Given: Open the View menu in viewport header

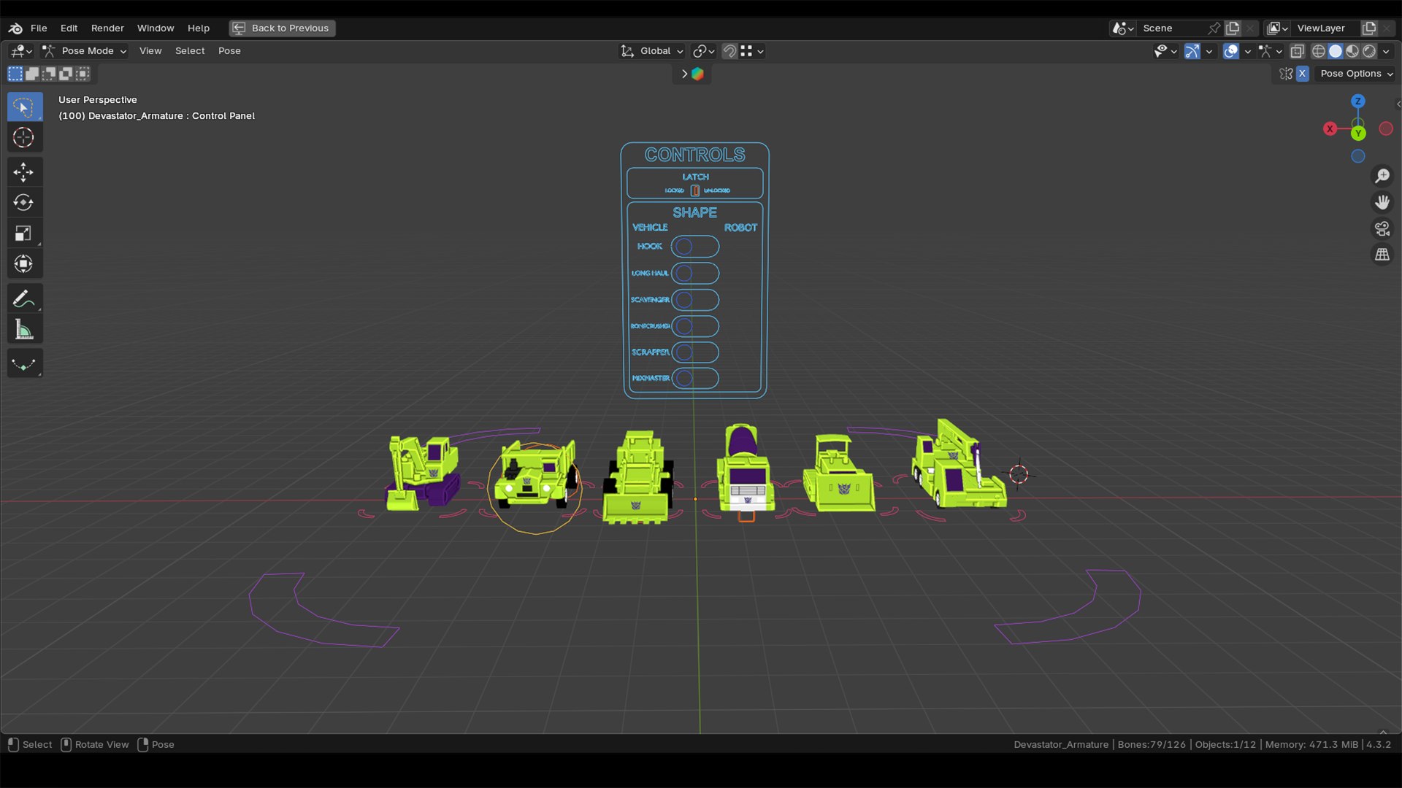Looking at the screenshot, I should tap(150, 51).
